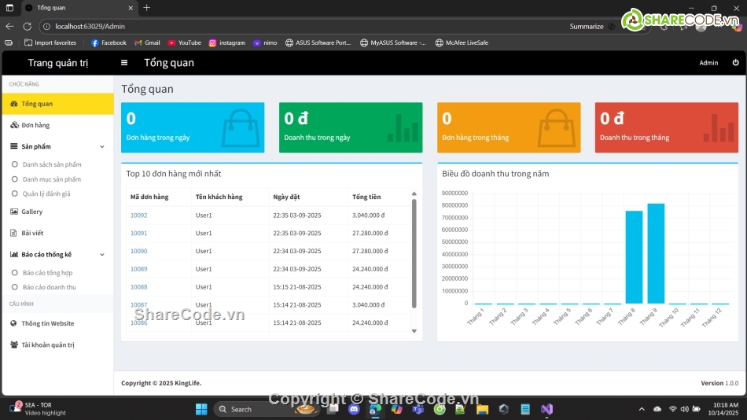Viewport: 747px width, 420px height.
Task: Reload the page with browser refresh icon
Action: (x=28, y=27)
